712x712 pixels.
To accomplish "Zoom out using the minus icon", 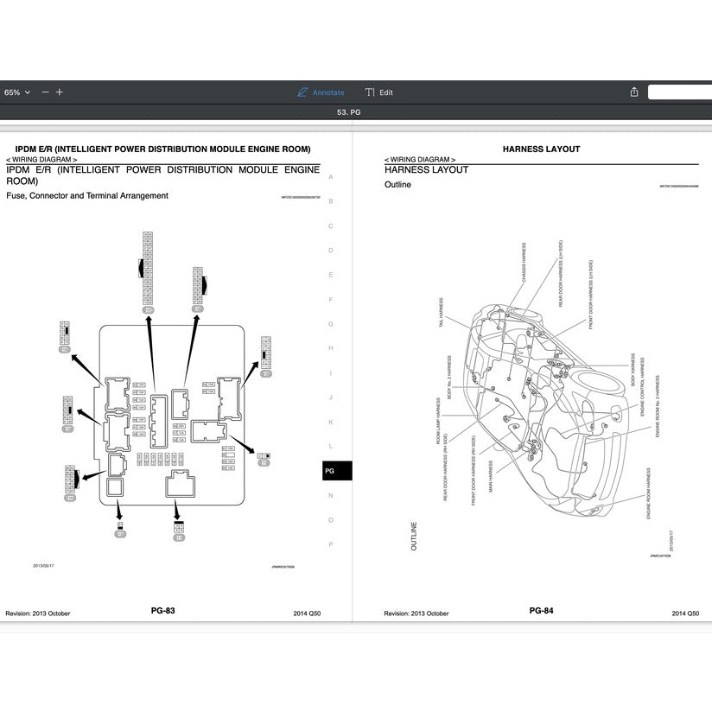I will [x=44, y=91].
